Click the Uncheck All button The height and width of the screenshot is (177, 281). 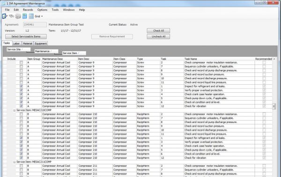tap(158, 36)
